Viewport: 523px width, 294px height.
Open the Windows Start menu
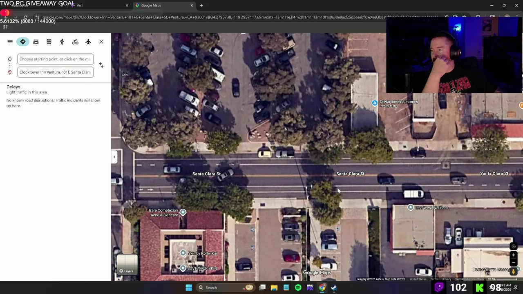tap(189, 287)
